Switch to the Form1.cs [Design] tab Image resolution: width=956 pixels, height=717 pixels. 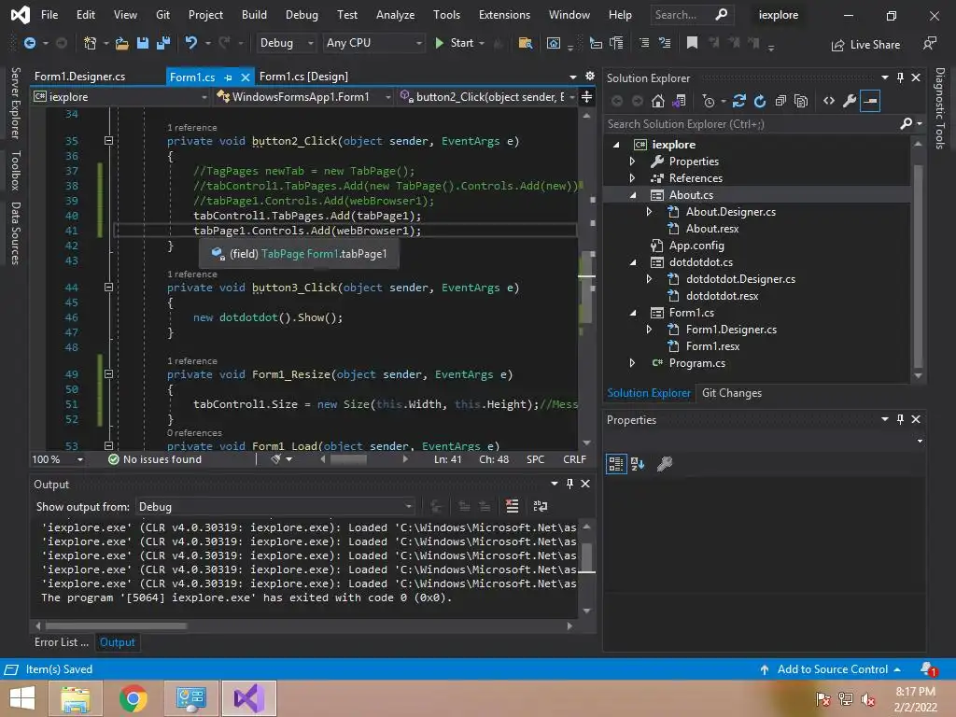pyautogui.click(x=303, y=77)
